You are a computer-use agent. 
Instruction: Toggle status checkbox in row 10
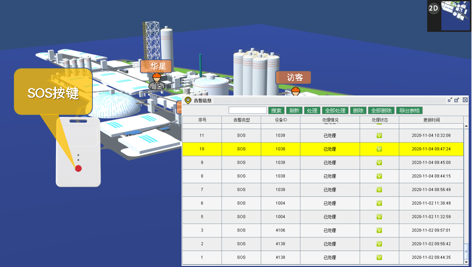pyautogui.click(x=379, y=149)
